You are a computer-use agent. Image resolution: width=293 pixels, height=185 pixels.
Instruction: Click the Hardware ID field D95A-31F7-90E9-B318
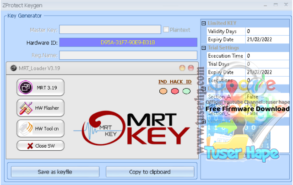[128, 42]
